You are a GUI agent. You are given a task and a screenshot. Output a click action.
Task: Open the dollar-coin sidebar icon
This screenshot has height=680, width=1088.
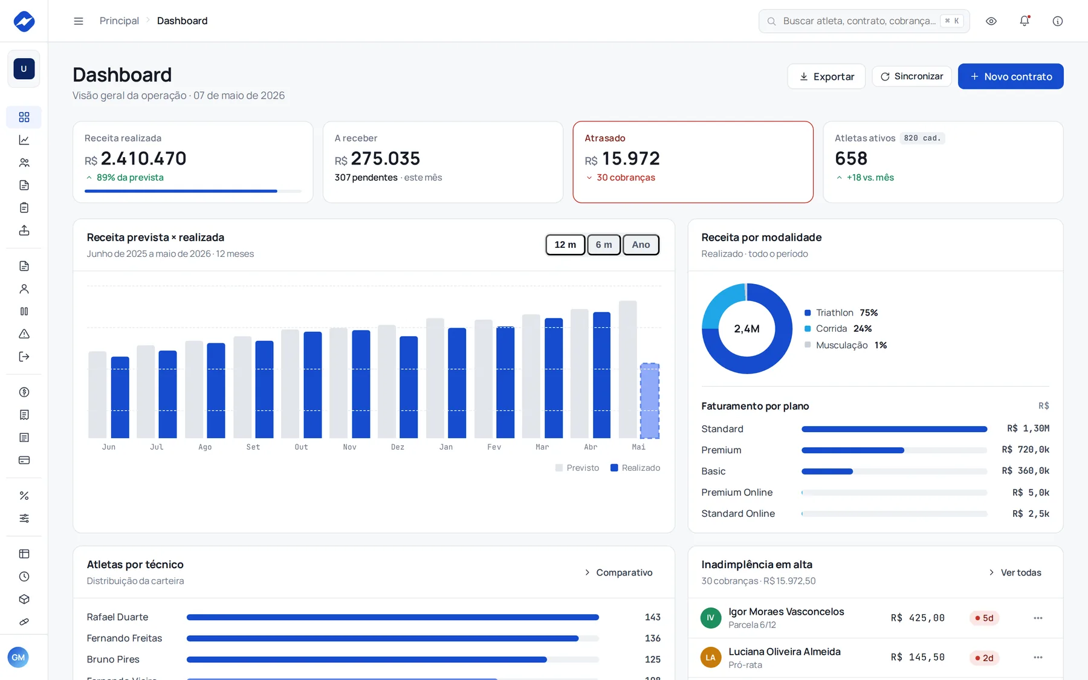coord(24,392)
